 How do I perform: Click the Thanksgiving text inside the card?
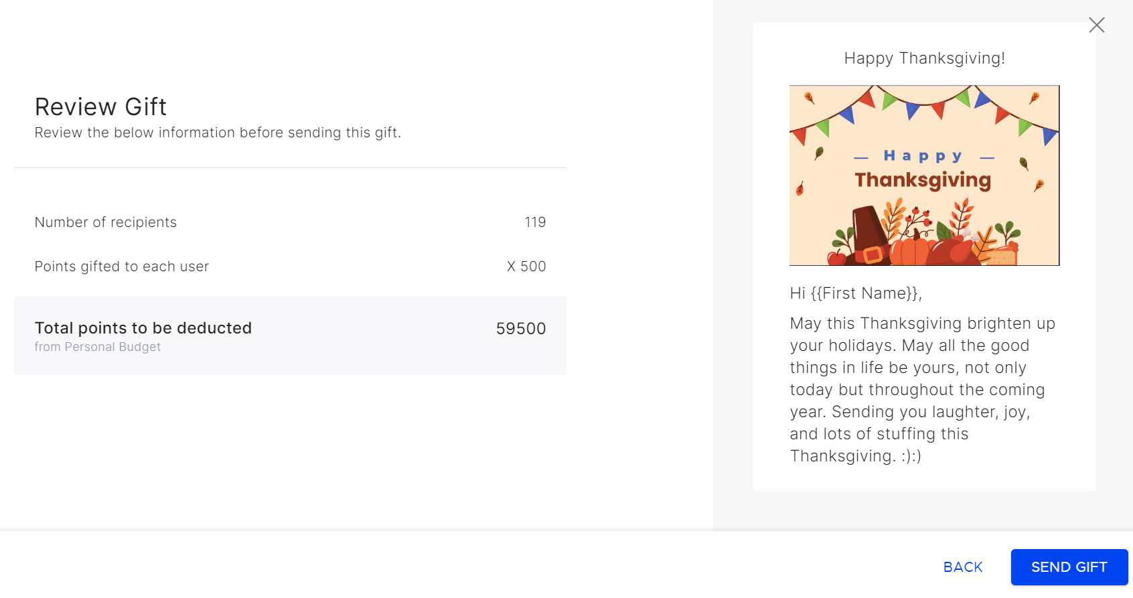[923, 180]
